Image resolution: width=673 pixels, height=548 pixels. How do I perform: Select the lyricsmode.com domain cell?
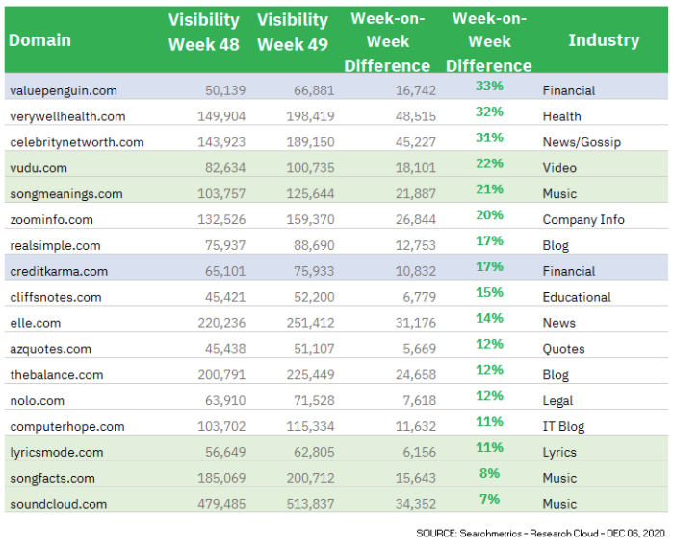click(57, 452)
